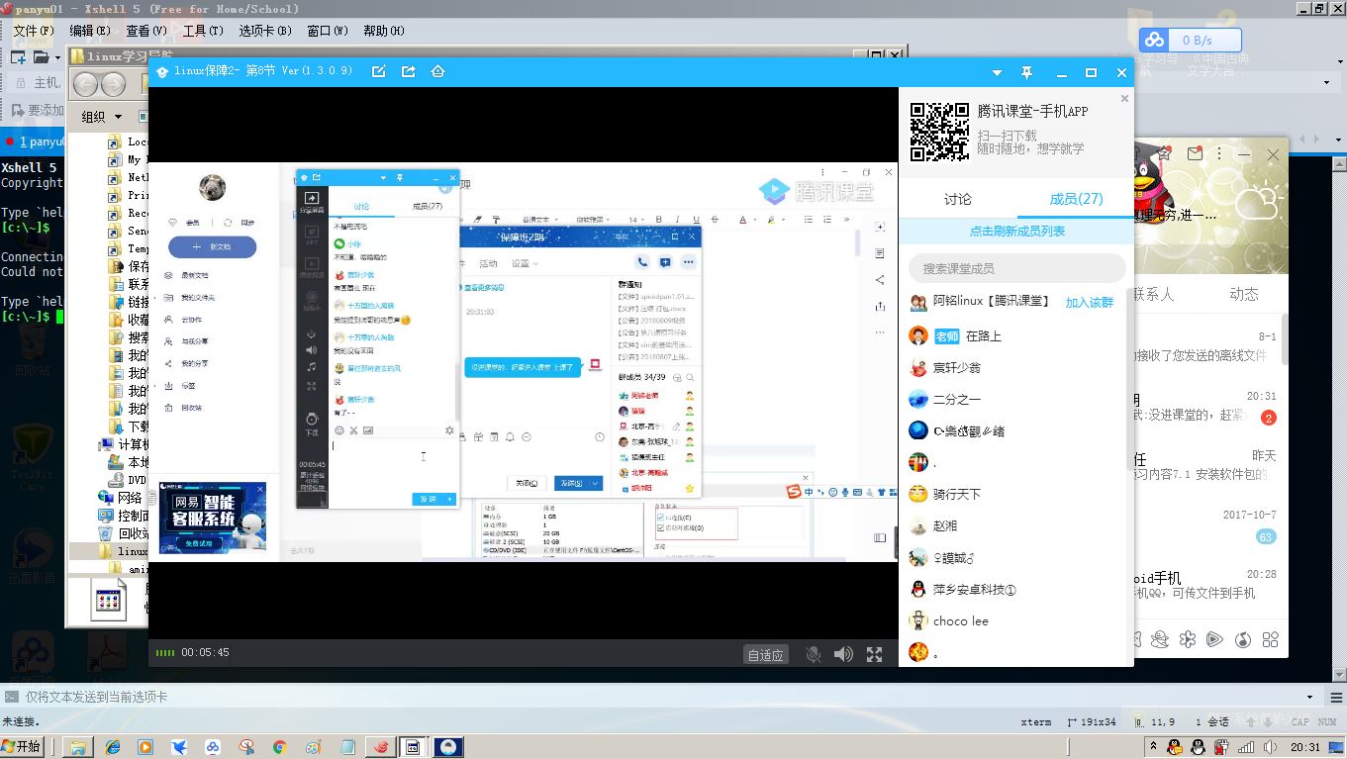1347x759 pixels.
Task: Expand the Xshell open folder dropdown arrow
Action: pos(56,57)
